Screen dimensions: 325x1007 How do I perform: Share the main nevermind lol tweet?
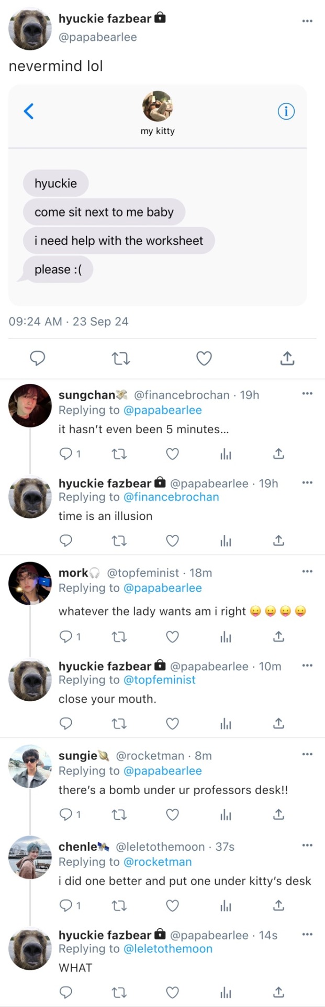click(x=287, y=358)
